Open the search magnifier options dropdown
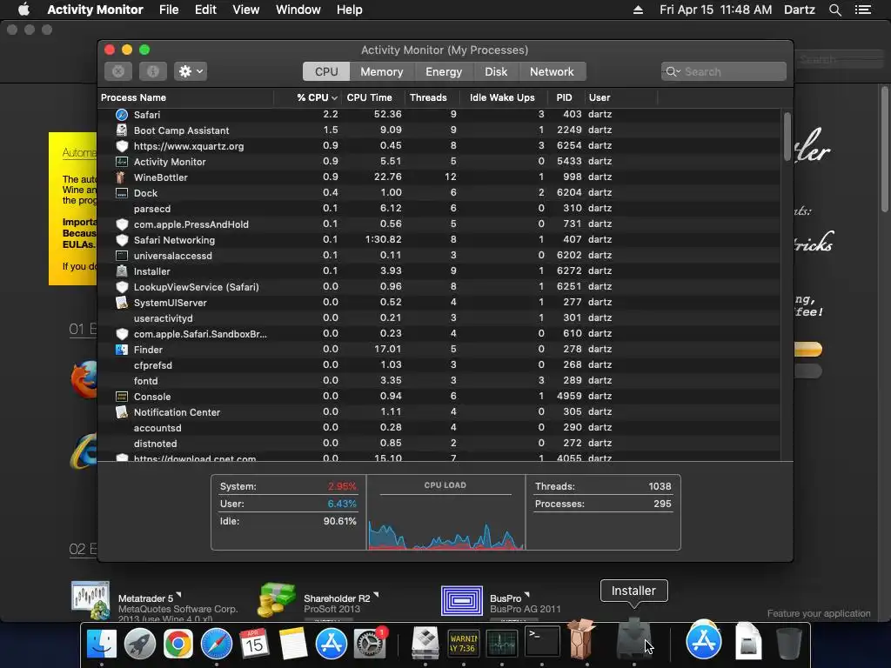The height and width of the screenshot is (668, 891). coord(673,71)
